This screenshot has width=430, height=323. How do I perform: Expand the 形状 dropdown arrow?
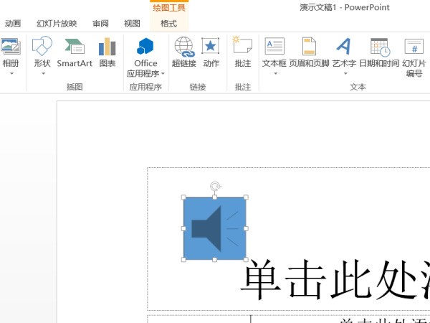43,74
